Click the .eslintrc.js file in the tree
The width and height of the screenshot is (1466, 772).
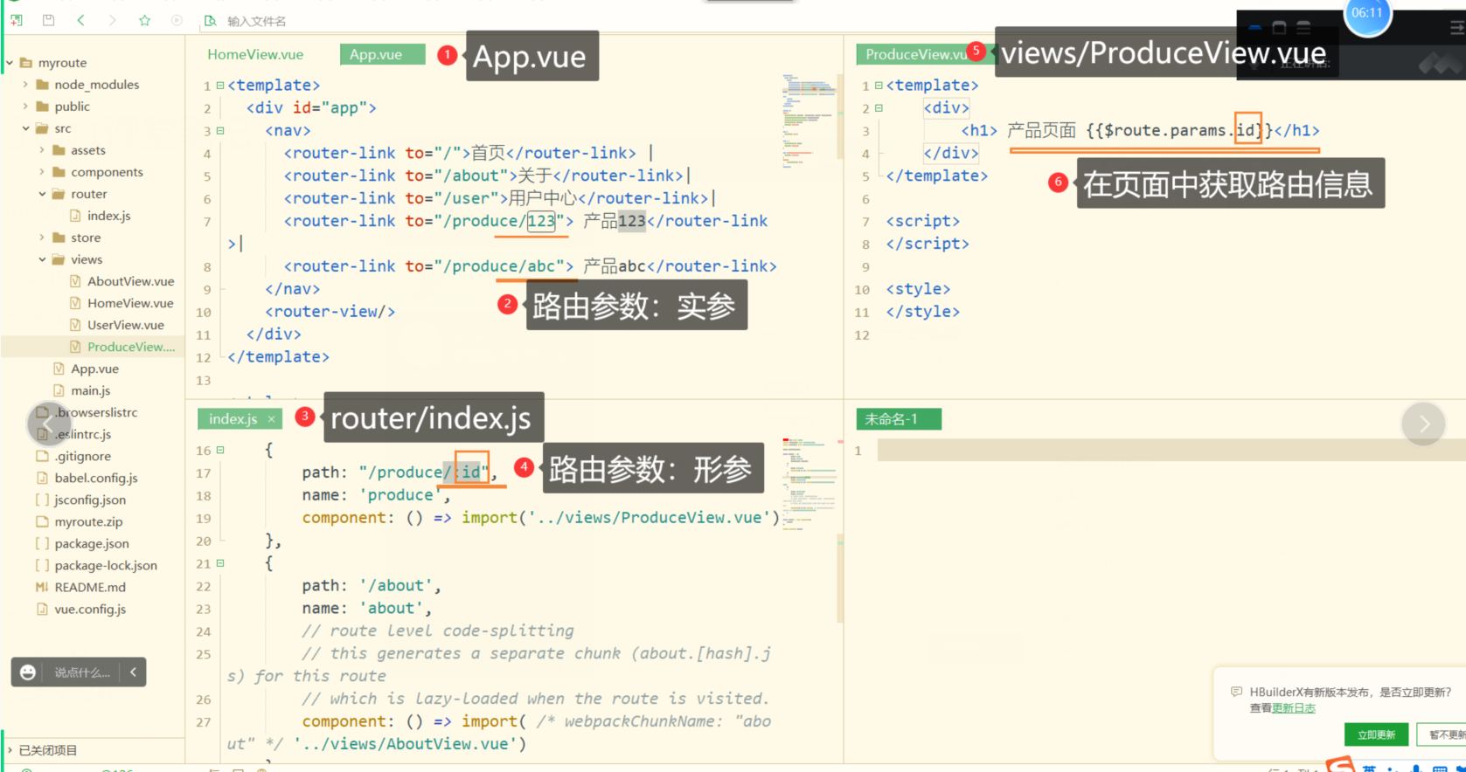coord(83,434)
